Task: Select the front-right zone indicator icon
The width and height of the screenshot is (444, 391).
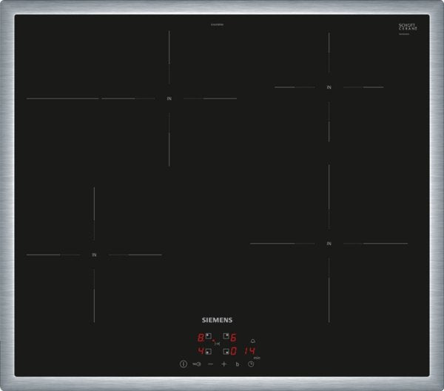Action: tap(226, 351)
